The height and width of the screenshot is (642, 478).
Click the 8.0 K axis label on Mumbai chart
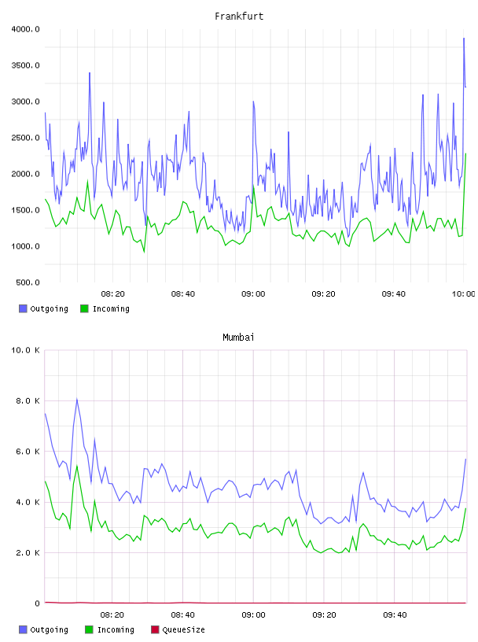pos(28,400)
